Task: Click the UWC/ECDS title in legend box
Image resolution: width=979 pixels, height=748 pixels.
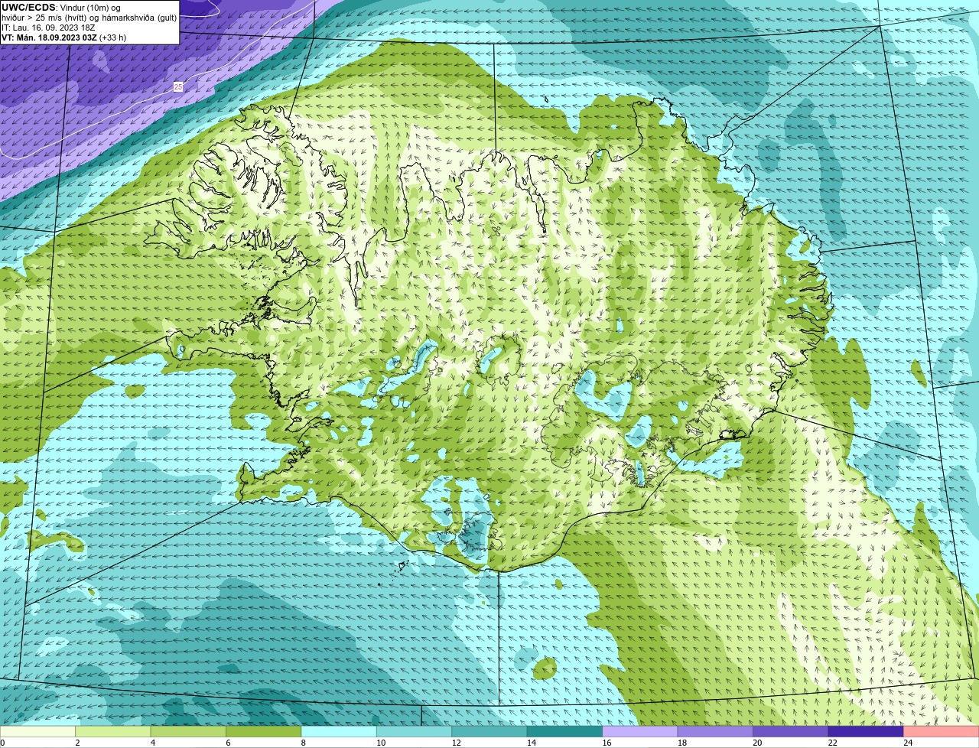Action: click(28, 8)
